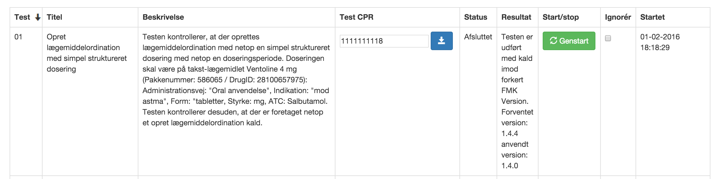Click the Start/stop column header
Image resolution: width=723 pixels, height=179 pixels.
tap(561, 17)
